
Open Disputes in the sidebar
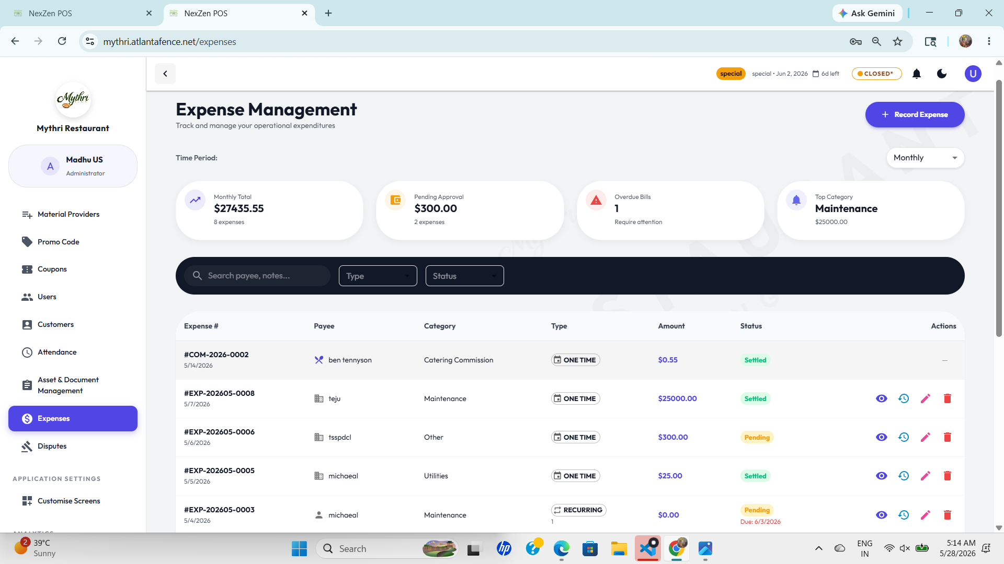(x=73, y=446)
